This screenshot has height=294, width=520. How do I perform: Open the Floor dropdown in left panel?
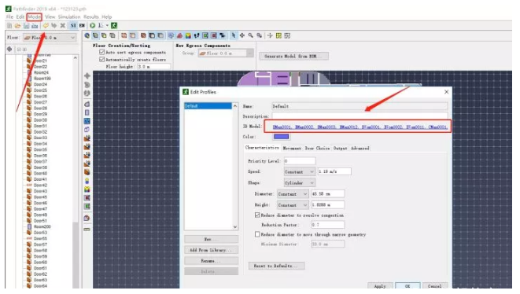click(x=50, y=38)
